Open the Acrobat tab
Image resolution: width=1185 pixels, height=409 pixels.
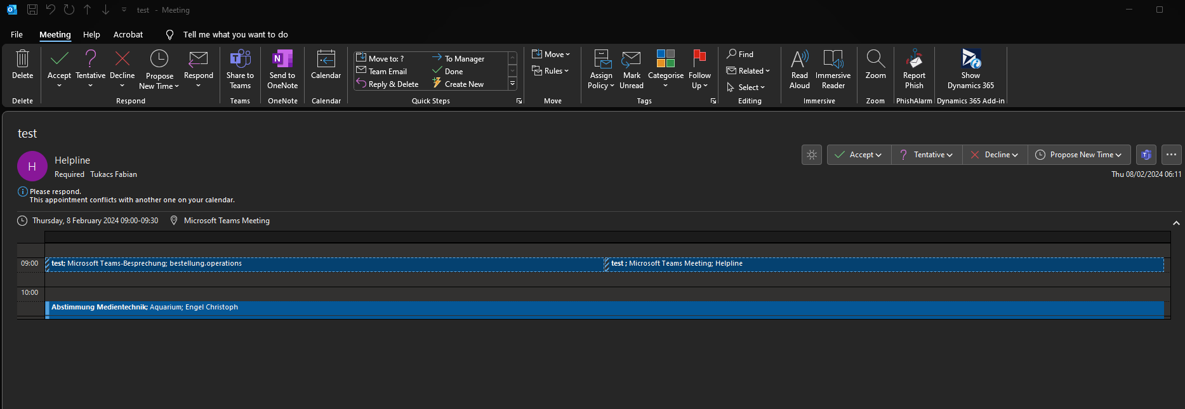(128, 34)
